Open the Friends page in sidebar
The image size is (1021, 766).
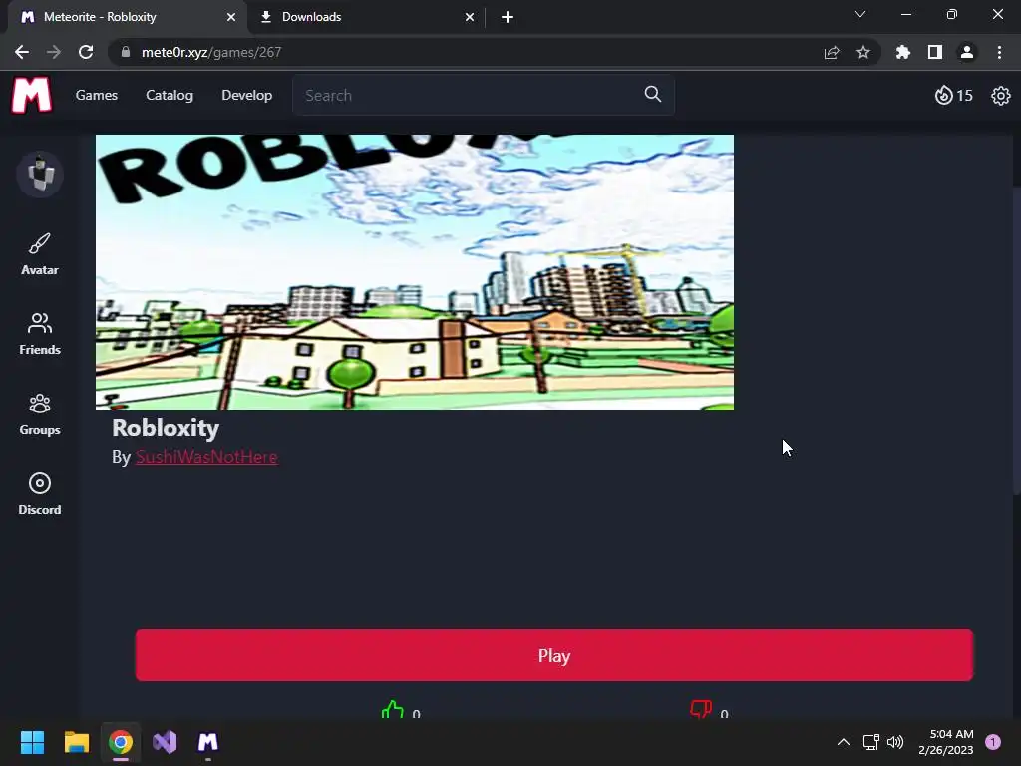pyautogui.click(x=40, y=334)
